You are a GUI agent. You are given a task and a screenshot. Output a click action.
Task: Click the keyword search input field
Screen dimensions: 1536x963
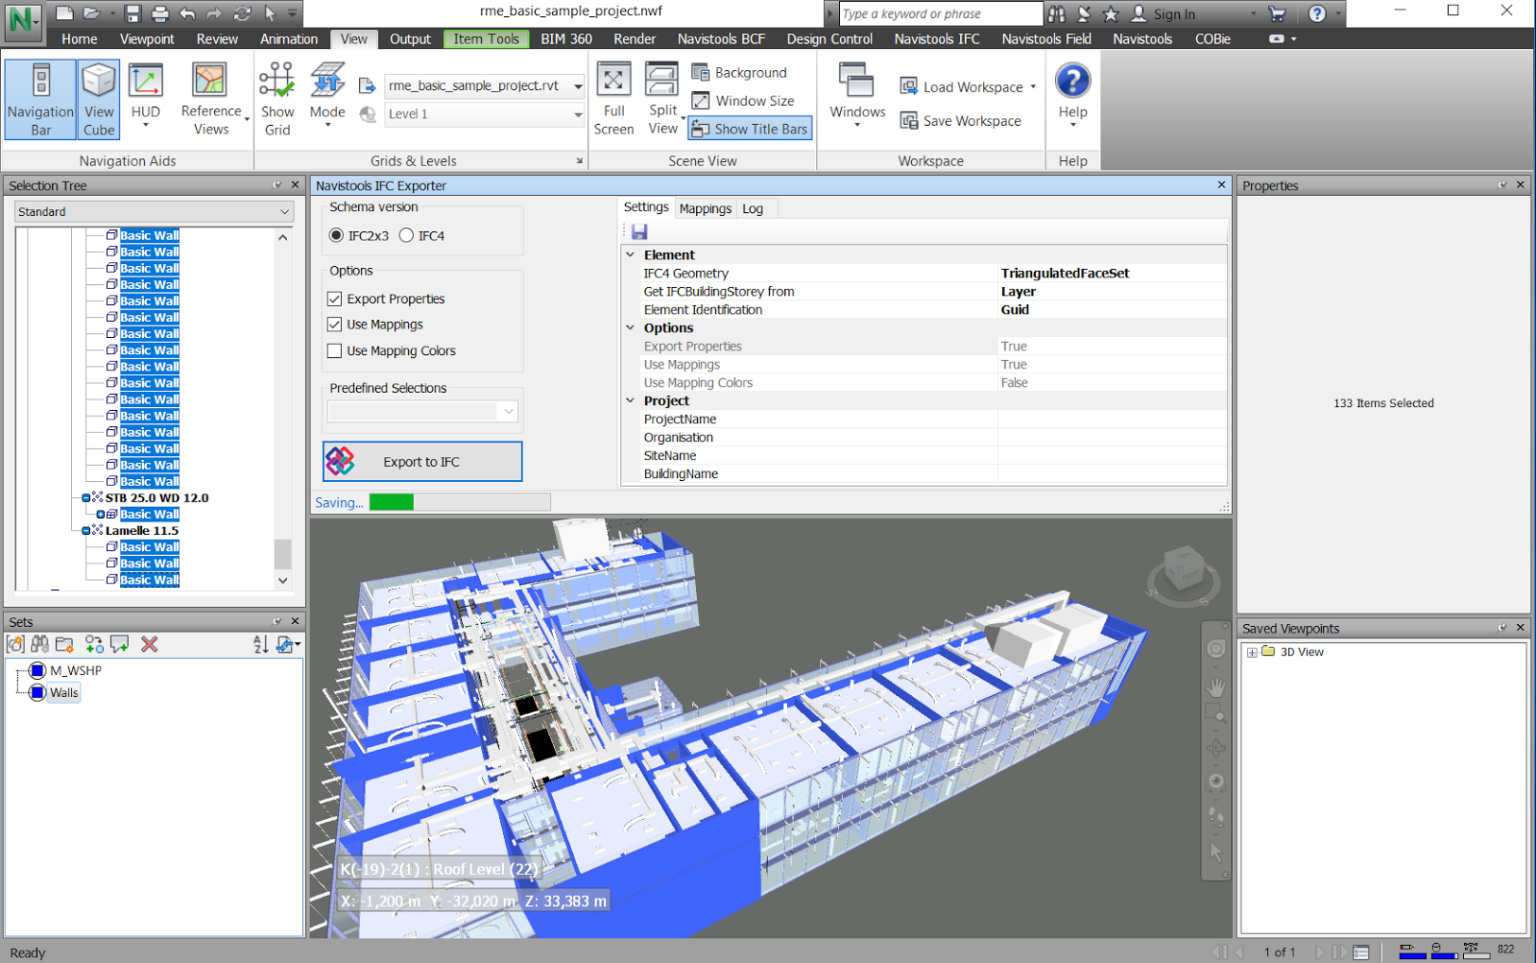[x=941, y=13]
